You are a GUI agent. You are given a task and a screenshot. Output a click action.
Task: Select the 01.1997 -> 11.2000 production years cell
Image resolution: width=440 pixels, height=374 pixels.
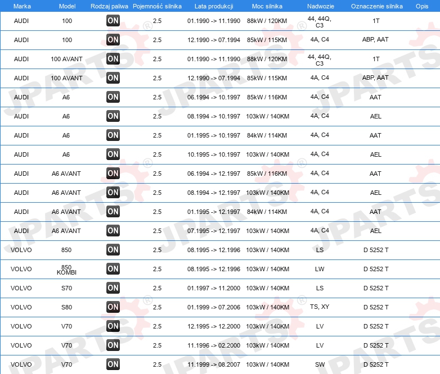pos(214,288)
